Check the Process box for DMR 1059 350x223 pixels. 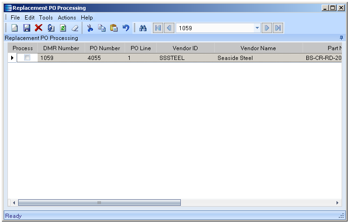tap(27, 58)
